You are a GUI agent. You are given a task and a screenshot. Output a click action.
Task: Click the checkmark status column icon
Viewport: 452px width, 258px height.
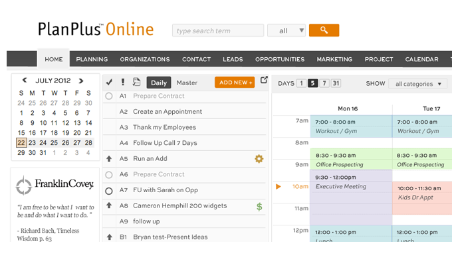click(109, 82)
